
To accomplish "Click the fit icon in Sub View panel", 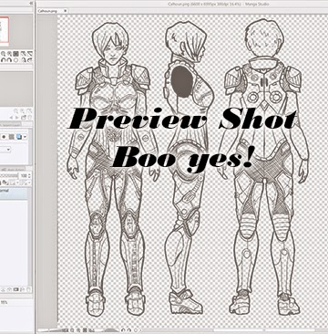I will [x=29, y=110].
